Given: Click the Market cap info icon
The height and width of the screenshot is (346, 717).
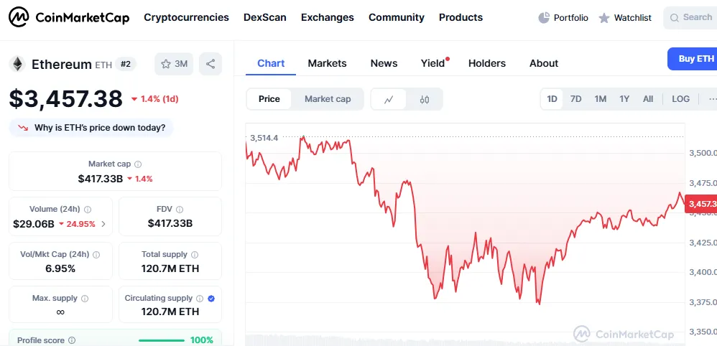Looking at the screenshot, I should (138, 164).
